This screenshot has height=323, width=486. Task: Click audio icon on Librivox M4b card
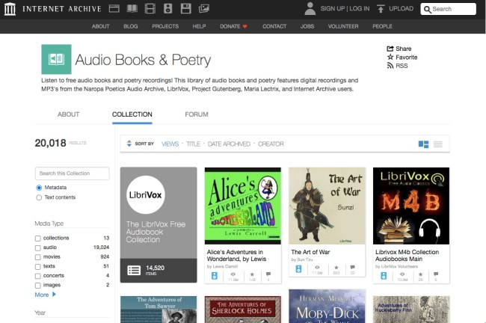pos(384,276)
